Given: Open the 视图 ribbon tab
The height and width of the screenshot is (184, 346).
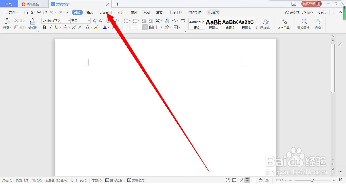Looking at the screenshot, I should click(146, 12).
